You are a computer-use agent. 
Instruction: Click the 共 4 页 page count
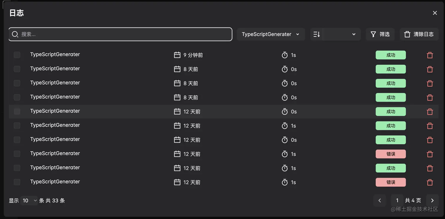tap(413, 200)
